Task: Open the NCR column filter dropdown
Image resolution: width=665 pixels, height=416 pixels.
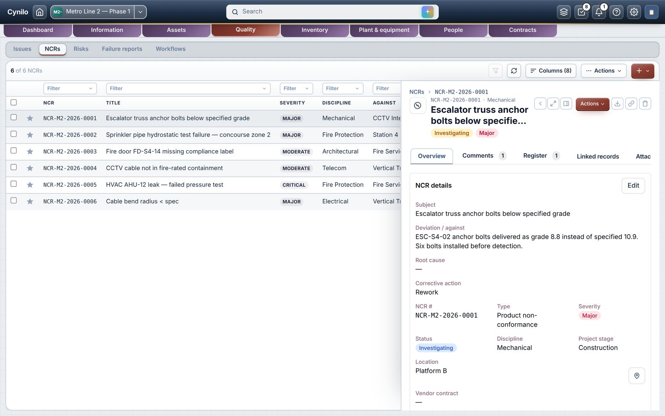Action: (70, 88)
